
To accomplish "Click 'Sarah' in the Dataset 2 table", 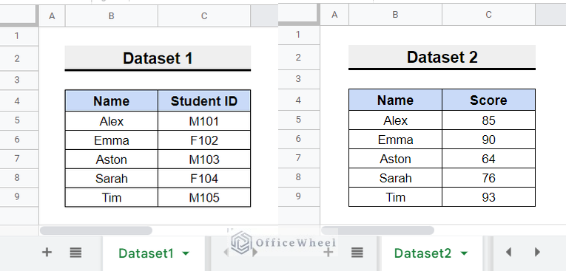I will (395, 178).
